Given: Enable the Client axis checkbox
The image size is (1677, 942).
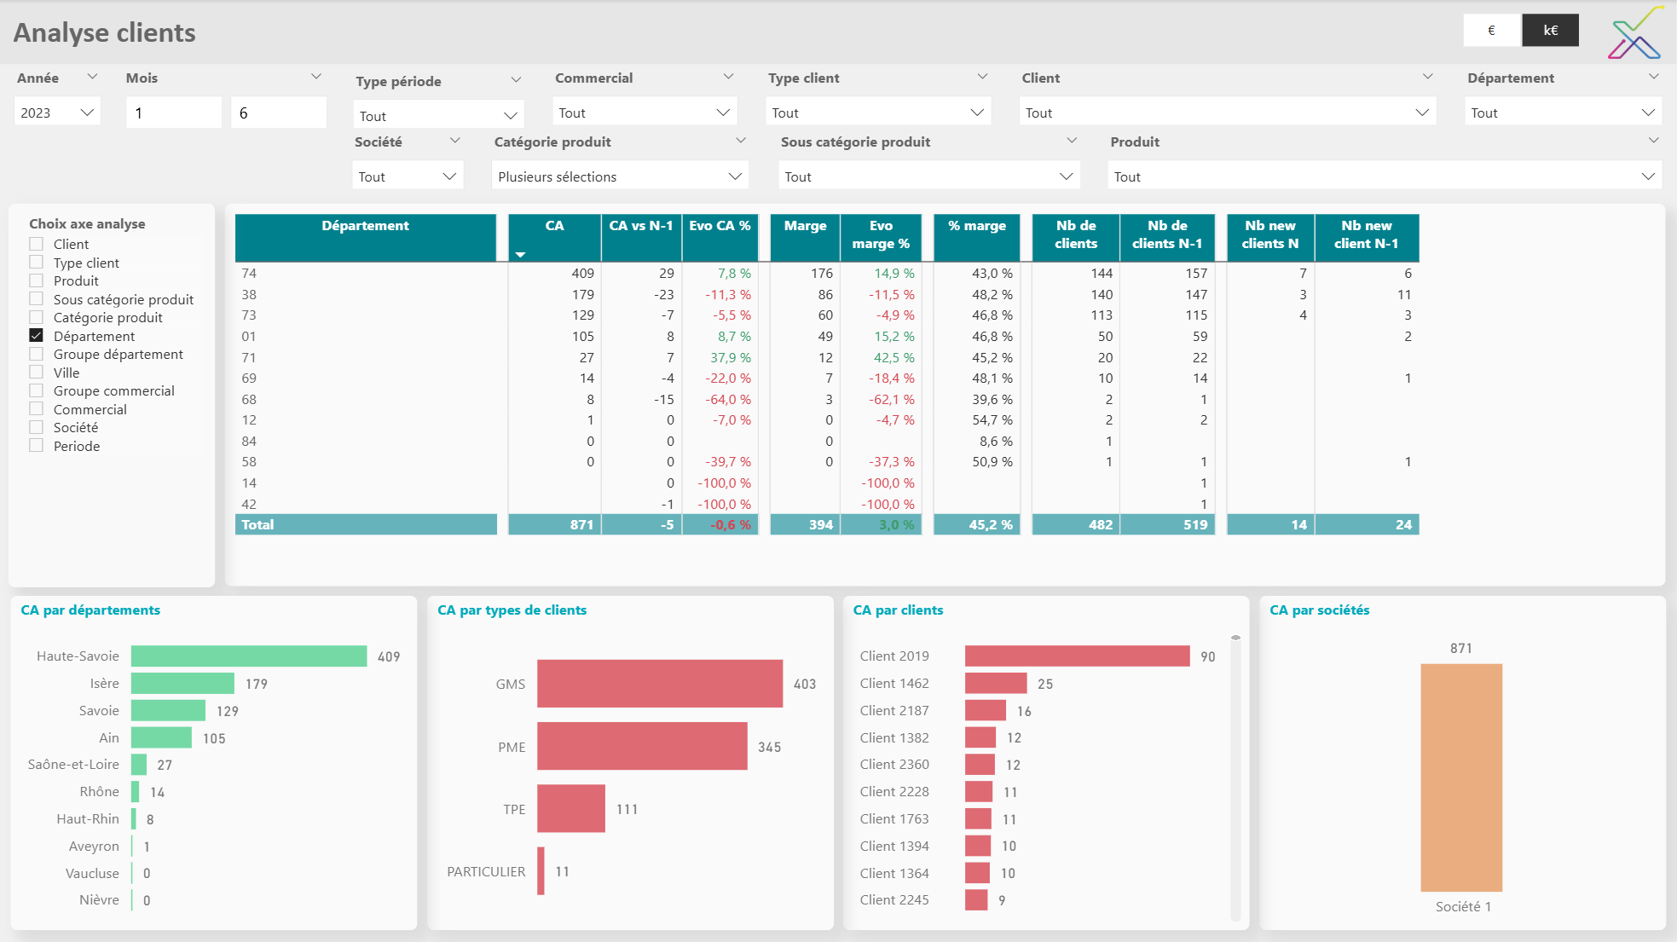Looking at the screenshot, I should (37, 244).
